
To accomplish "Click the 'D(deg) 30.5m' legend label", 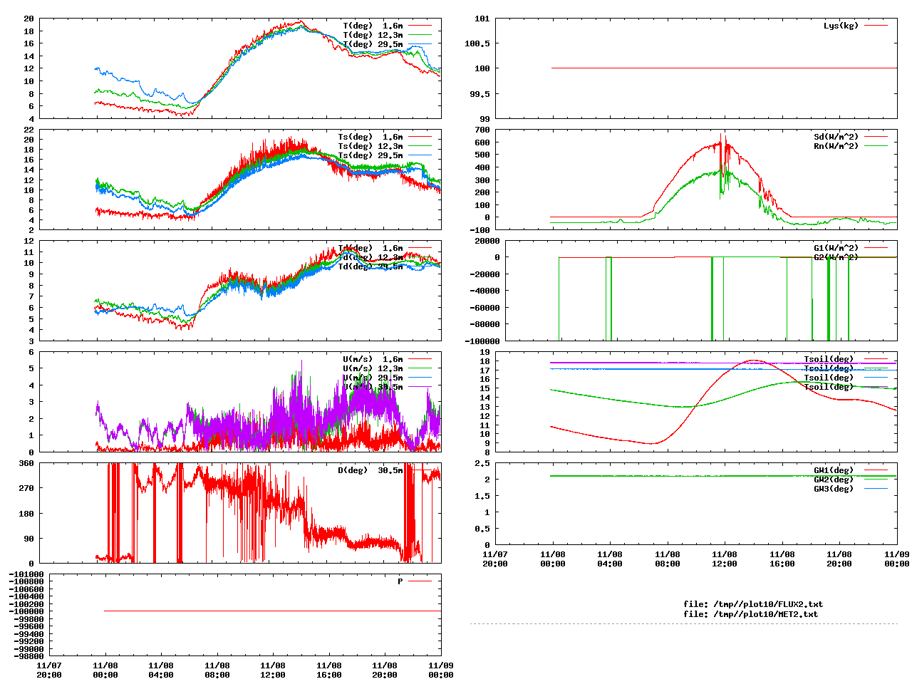I will [x=370, y=470].
